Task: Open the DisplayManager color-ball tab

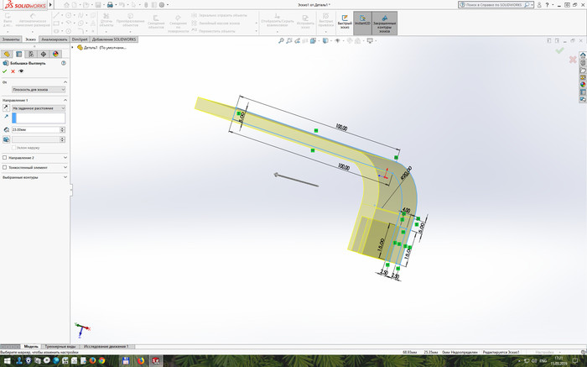Action: click(55, 54)
